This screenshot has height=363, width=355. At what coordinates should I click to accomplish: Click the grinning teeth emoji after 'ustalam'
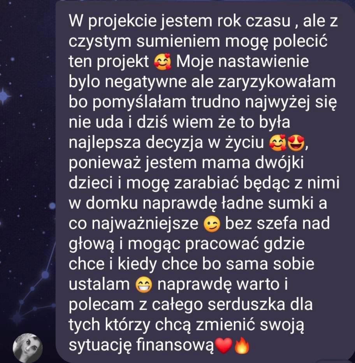(x=144, y=285)
